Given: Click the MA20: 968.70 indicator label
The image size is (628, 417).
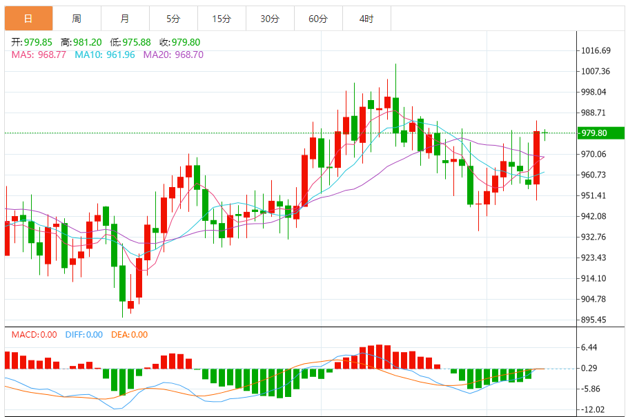Looking at the screenshot, I should [173, 55].
